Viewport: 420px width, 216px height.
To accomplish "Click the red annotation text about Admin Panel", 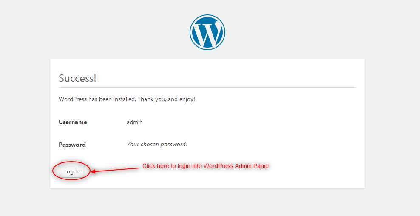I will (205, 166).
